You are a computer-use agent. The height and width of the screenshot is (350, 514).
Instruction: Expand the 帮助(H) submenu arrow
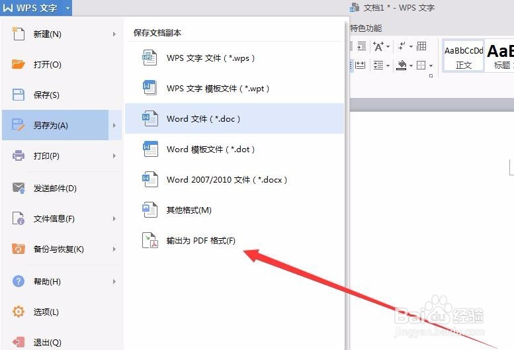(114, 281)
